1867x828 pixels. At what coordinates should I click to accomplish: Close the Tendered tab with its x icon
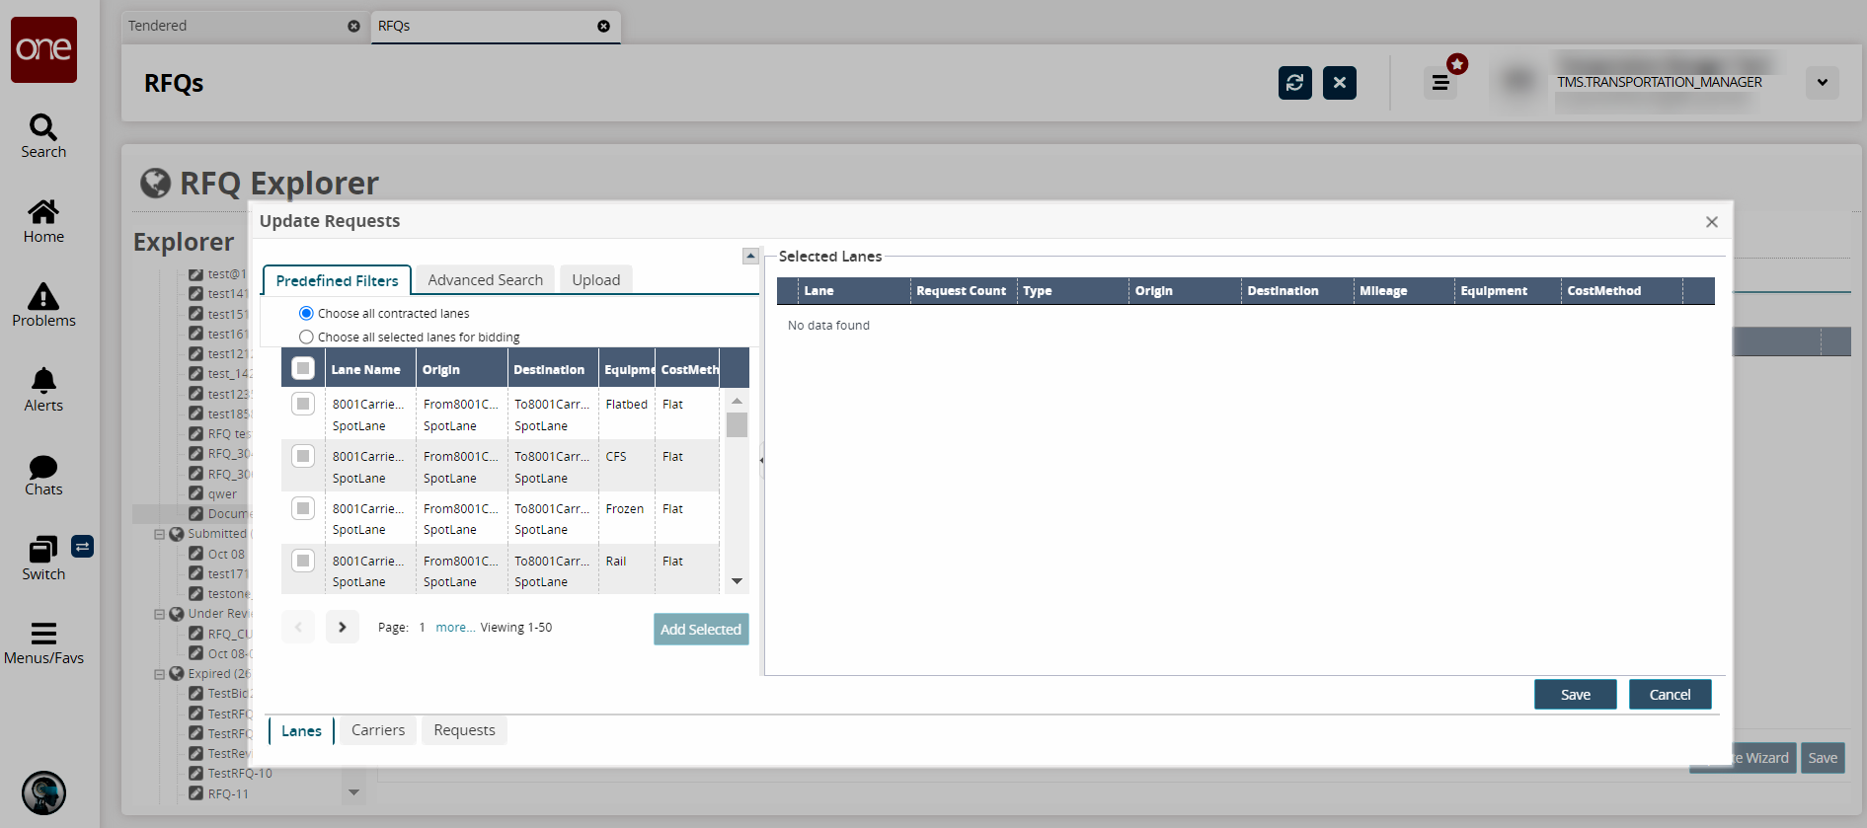353,27
